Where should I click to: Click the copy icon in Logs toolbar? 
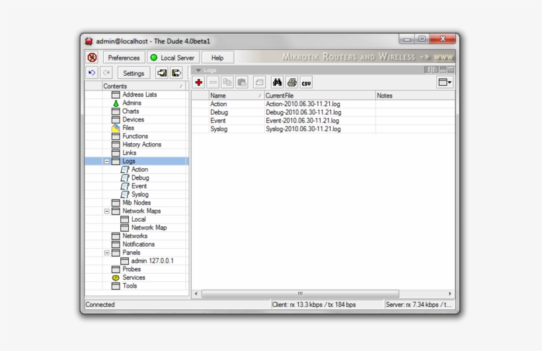(x=227, y=82)
